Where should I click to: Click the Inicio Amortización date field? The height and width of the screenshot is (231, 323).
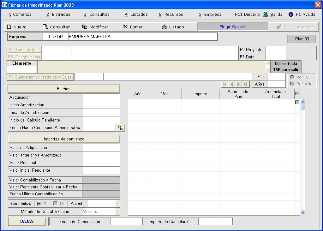coord(101,105)
